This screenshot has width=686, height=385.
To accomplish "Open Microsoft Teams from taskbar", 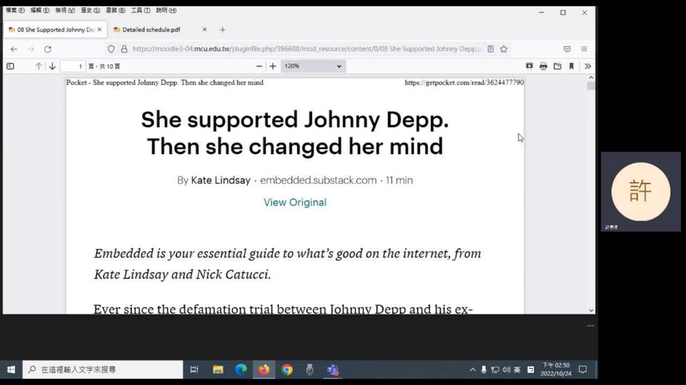I will click(x=333, y=369).
